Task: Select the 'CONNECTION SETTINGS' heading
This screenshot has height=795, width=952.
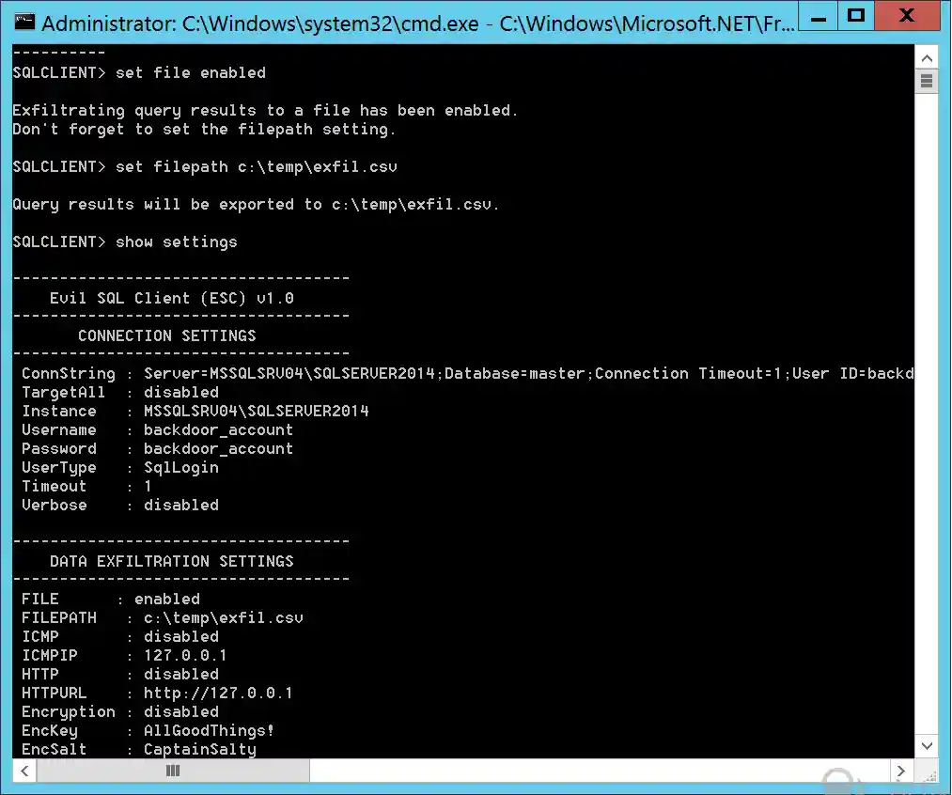Action: pos(167,336)
